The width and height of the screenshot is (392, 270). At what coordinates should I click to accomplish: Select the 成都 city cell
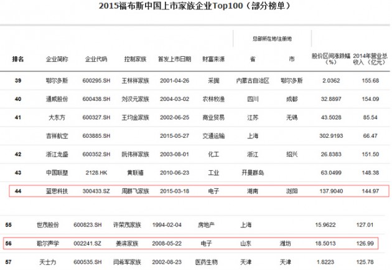292,99
